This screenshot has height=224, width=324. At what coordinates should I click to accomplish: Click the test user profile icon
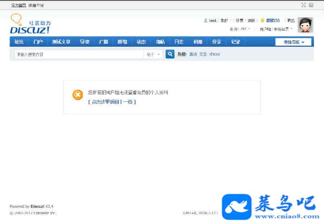point(206,20)
